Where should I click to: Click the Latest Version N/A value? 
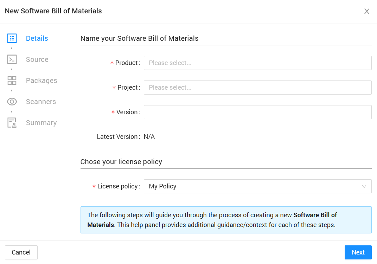pyautogui.click(x=149, y=137)
